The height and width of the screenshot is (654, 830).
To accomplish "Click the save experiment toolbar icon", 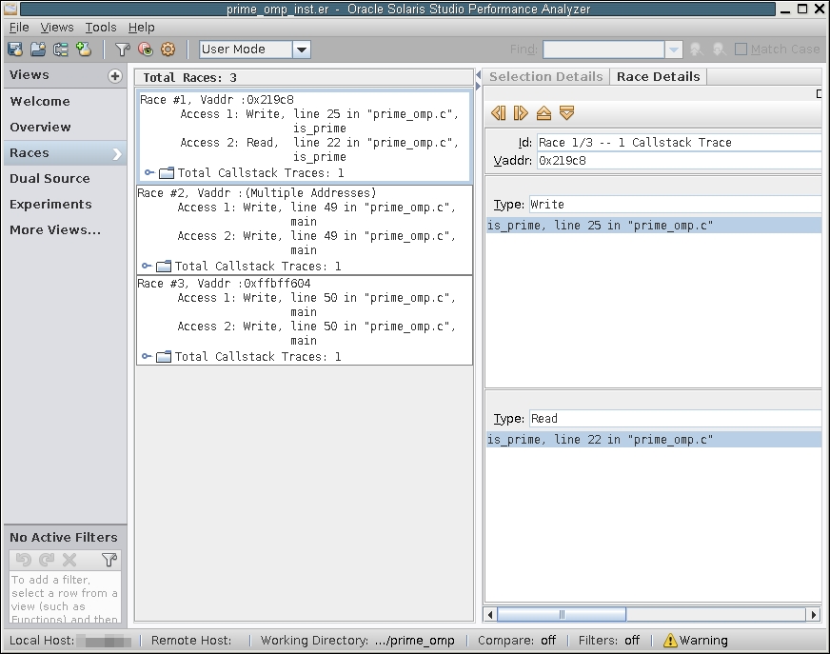I will pos(15,50).
